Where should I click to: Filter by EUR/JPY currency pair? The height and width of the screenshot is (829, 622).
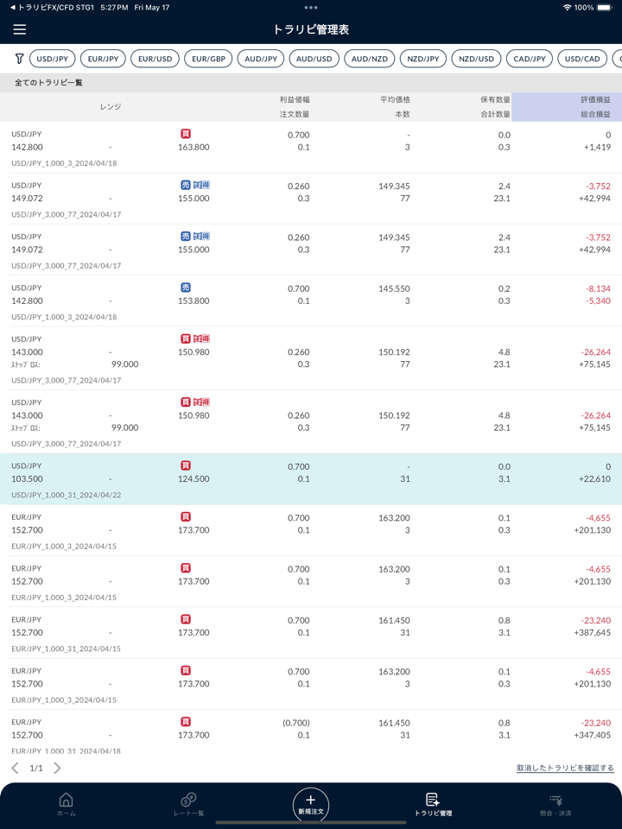(104, 59)
